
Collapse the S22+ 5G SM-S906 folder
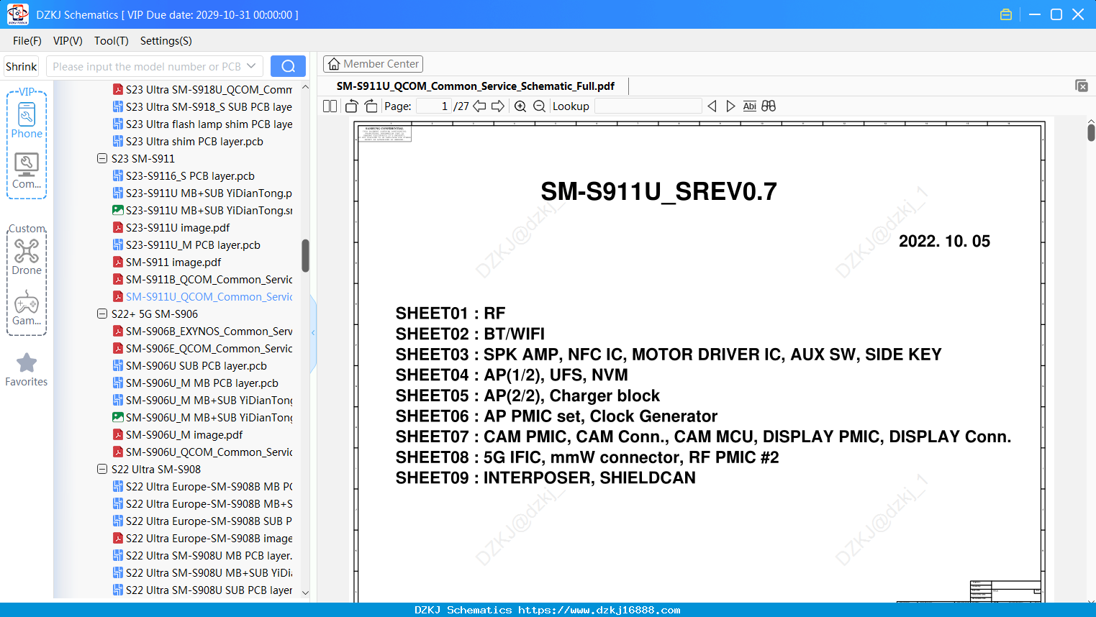pos(102,314)
